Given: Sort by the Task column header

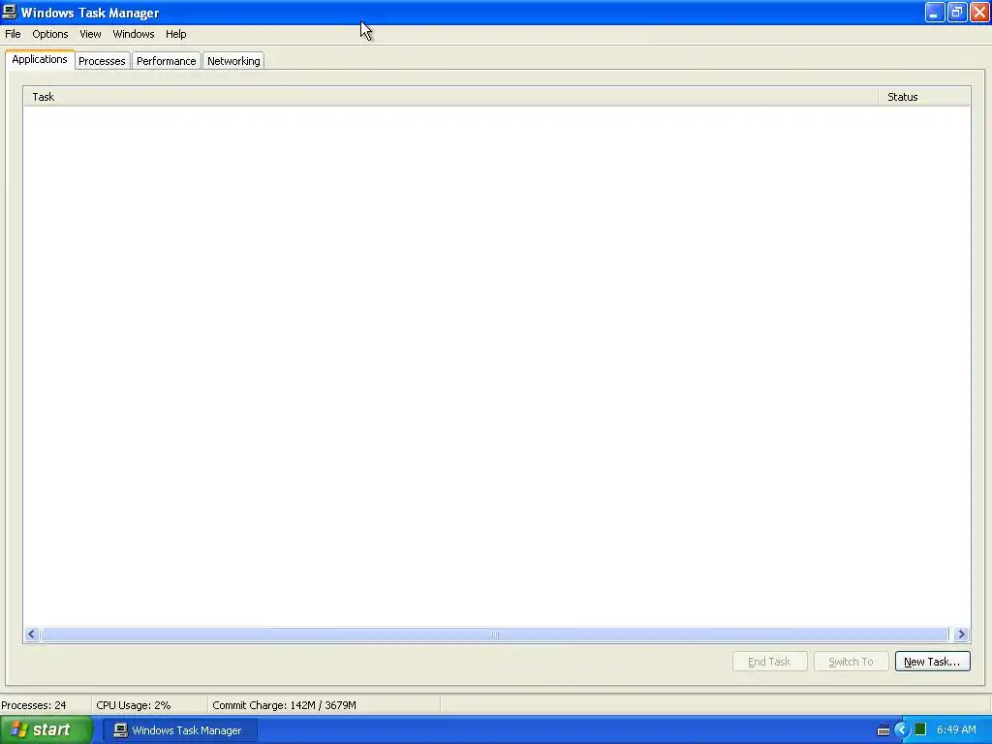Looking at the screenshot, I should [x=450, y=97].
